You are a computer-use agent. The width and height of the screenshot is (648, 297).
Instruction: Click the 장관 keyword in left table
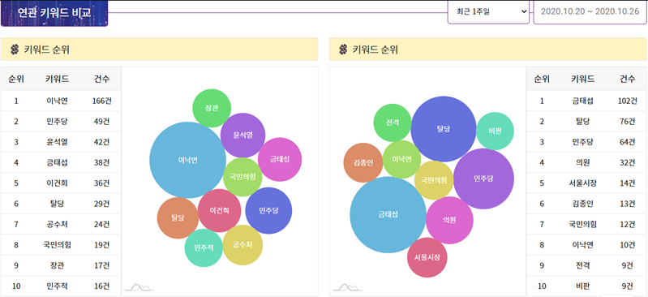point(57,265)
